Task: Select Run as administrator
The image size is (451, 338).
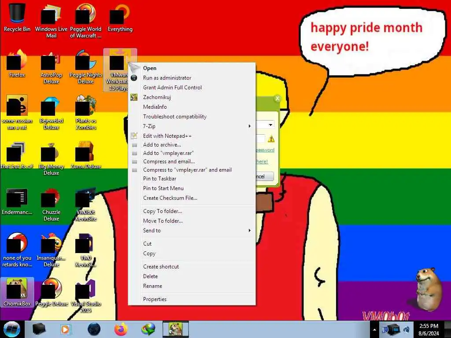Action: (x=192, y=78)
